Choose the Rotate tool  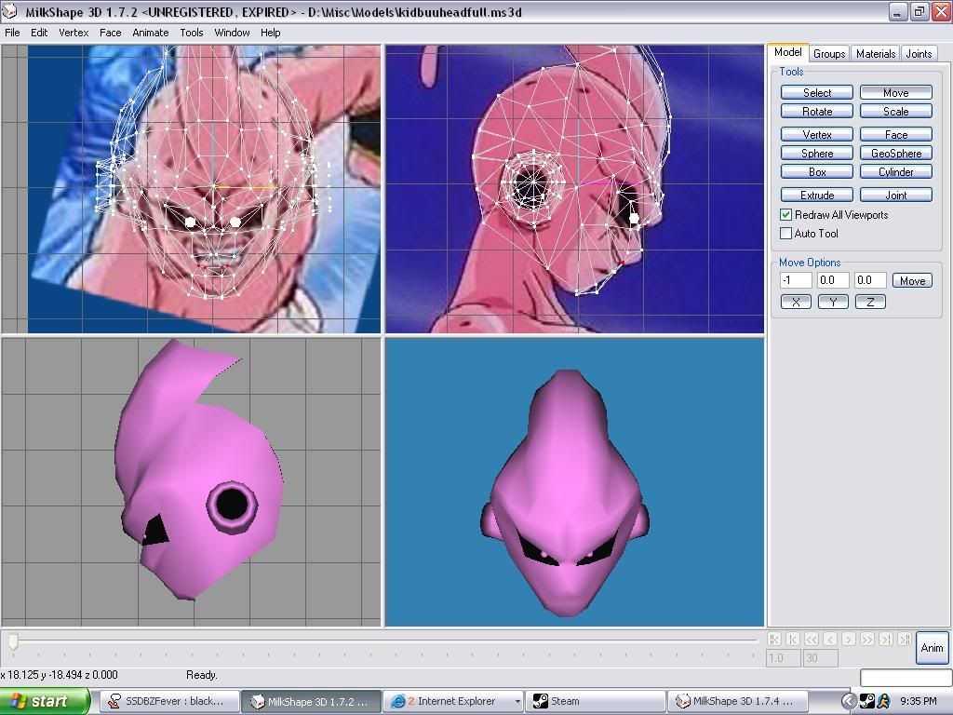click(817, 112)
